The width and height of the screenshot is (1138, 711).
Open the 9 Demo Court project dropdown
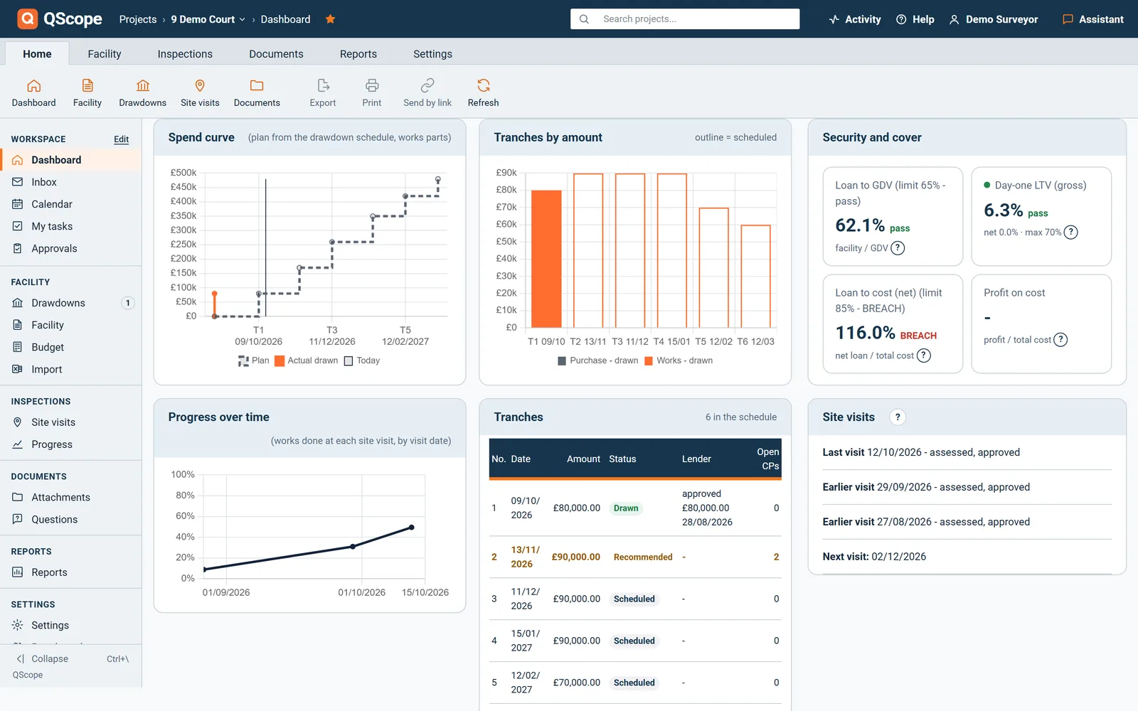[x=208, y=19]
